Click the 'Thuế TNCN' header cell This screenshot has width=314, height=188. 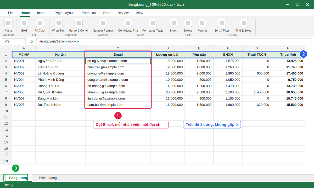(x=257, y=55)
